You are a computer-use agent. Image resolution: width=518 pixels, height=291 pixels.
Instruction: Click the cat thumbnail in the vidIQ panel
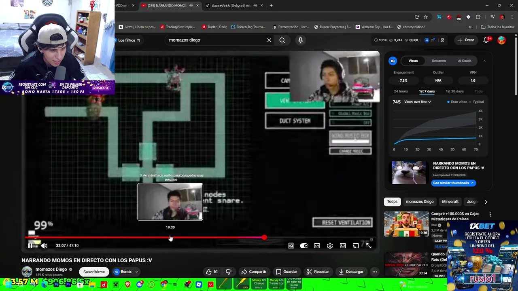coord(409,172)
